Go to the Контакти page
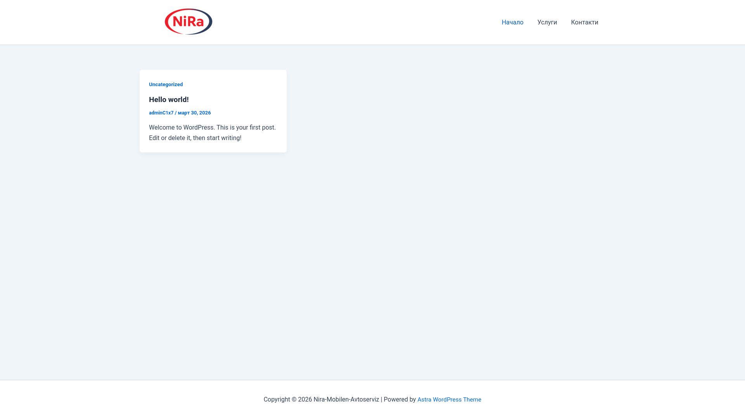 click(584, 23)
